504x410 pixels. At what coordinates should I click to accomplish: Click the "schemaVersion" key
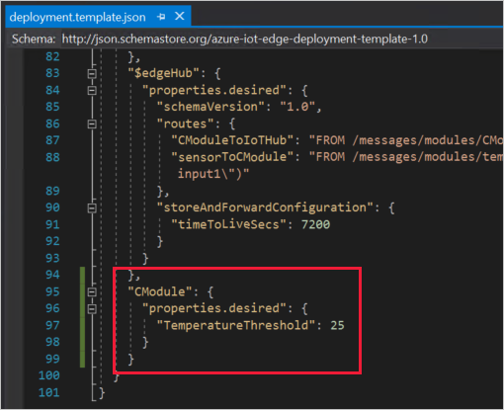coord(210,107)
